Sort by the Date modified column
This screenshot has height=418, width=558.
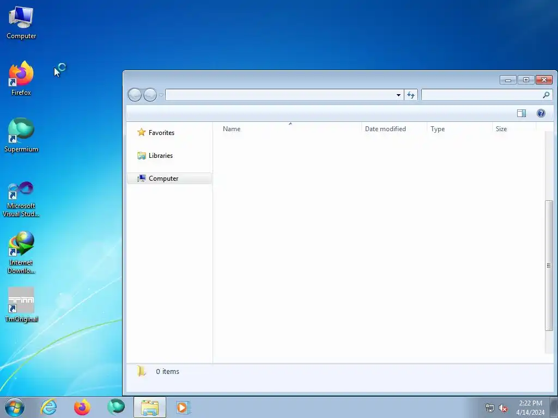(x=395, y=129)
